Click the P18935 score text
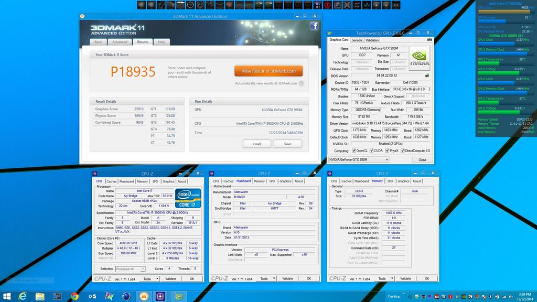537x302 pixels. tap(133, 71)
